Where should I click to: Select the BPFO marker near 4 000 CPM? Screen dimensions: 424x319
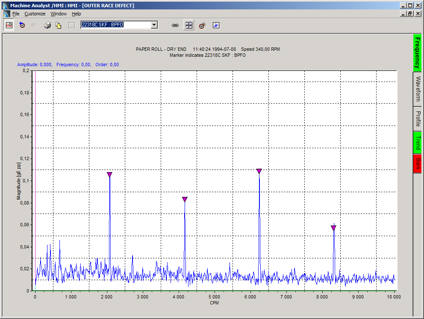click(x=185, y=199)
